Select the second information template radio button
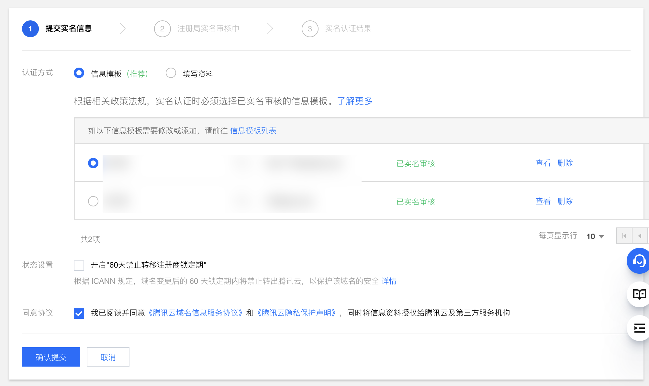 (93, 201)
